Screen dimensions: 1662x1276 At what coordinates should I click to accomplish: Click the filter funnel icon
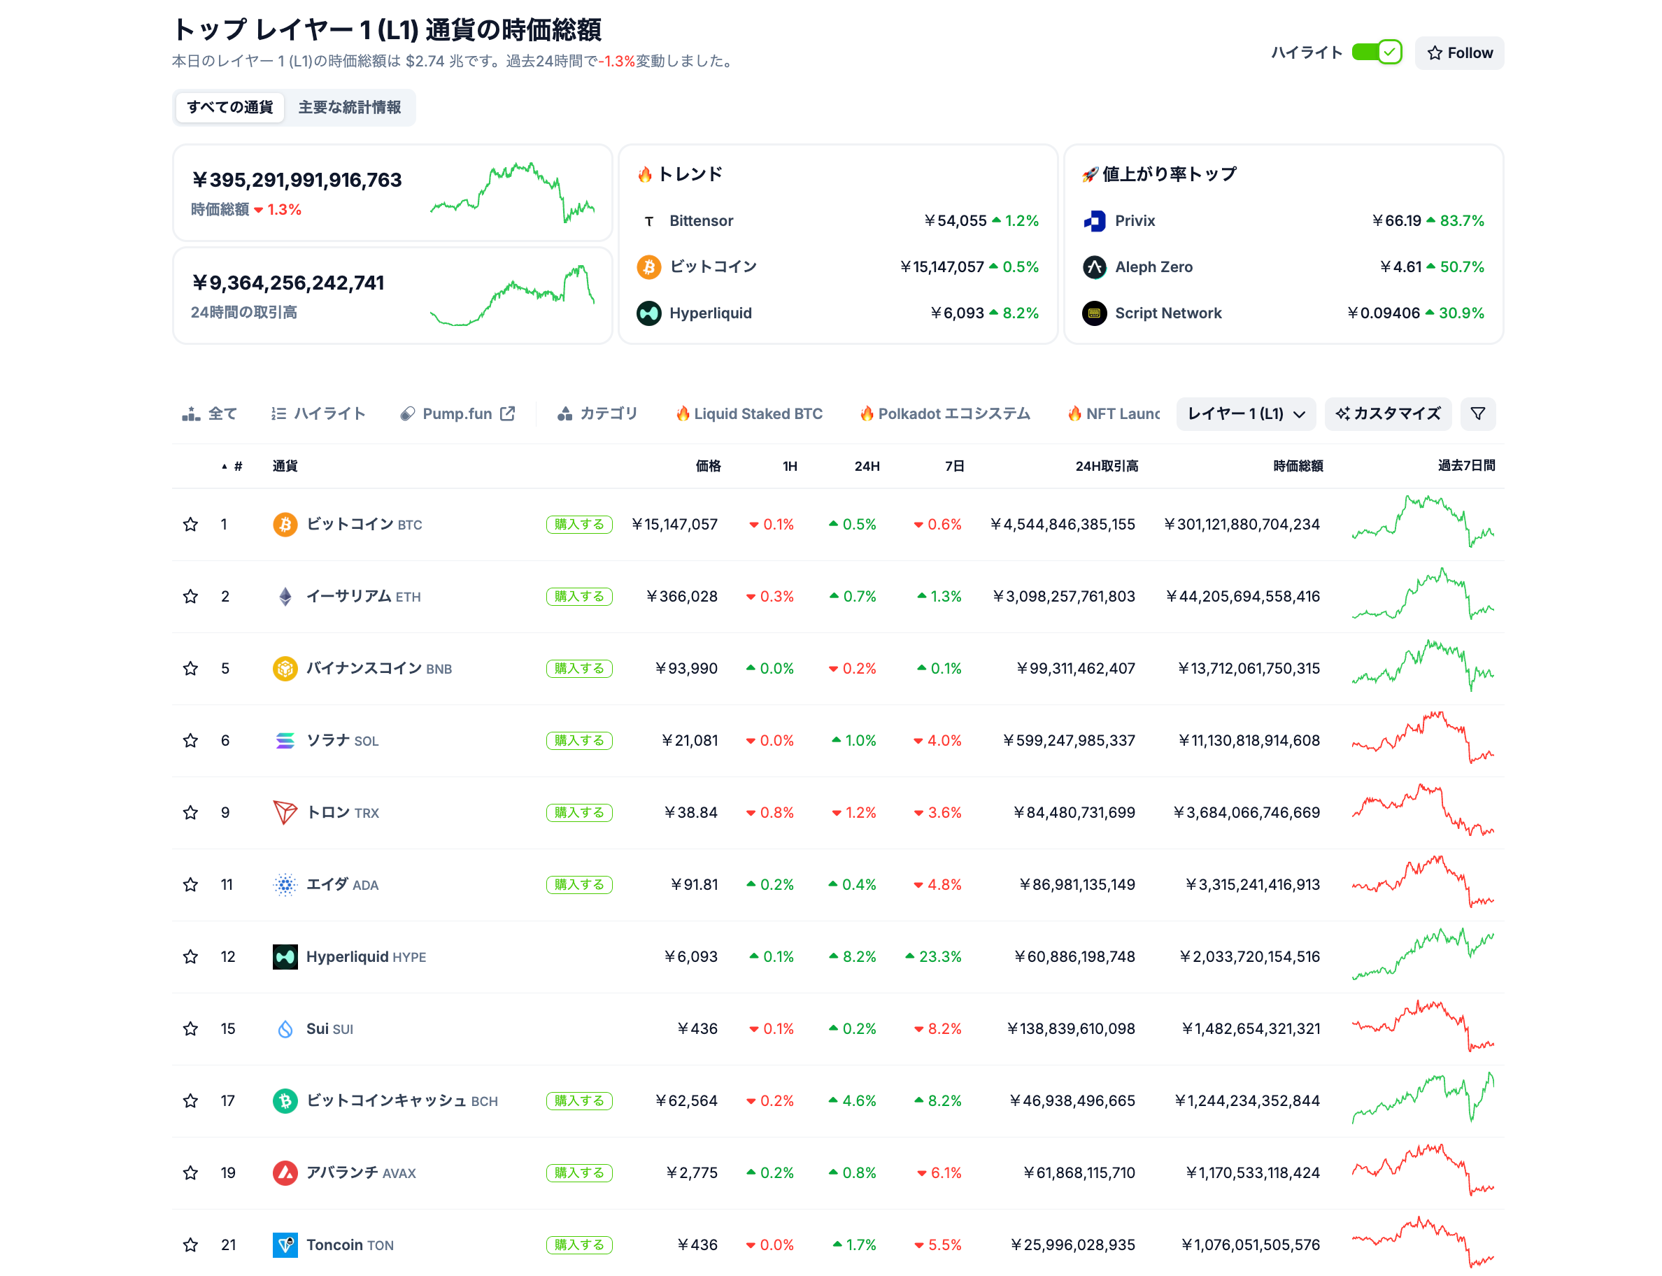coord(1477,414)
